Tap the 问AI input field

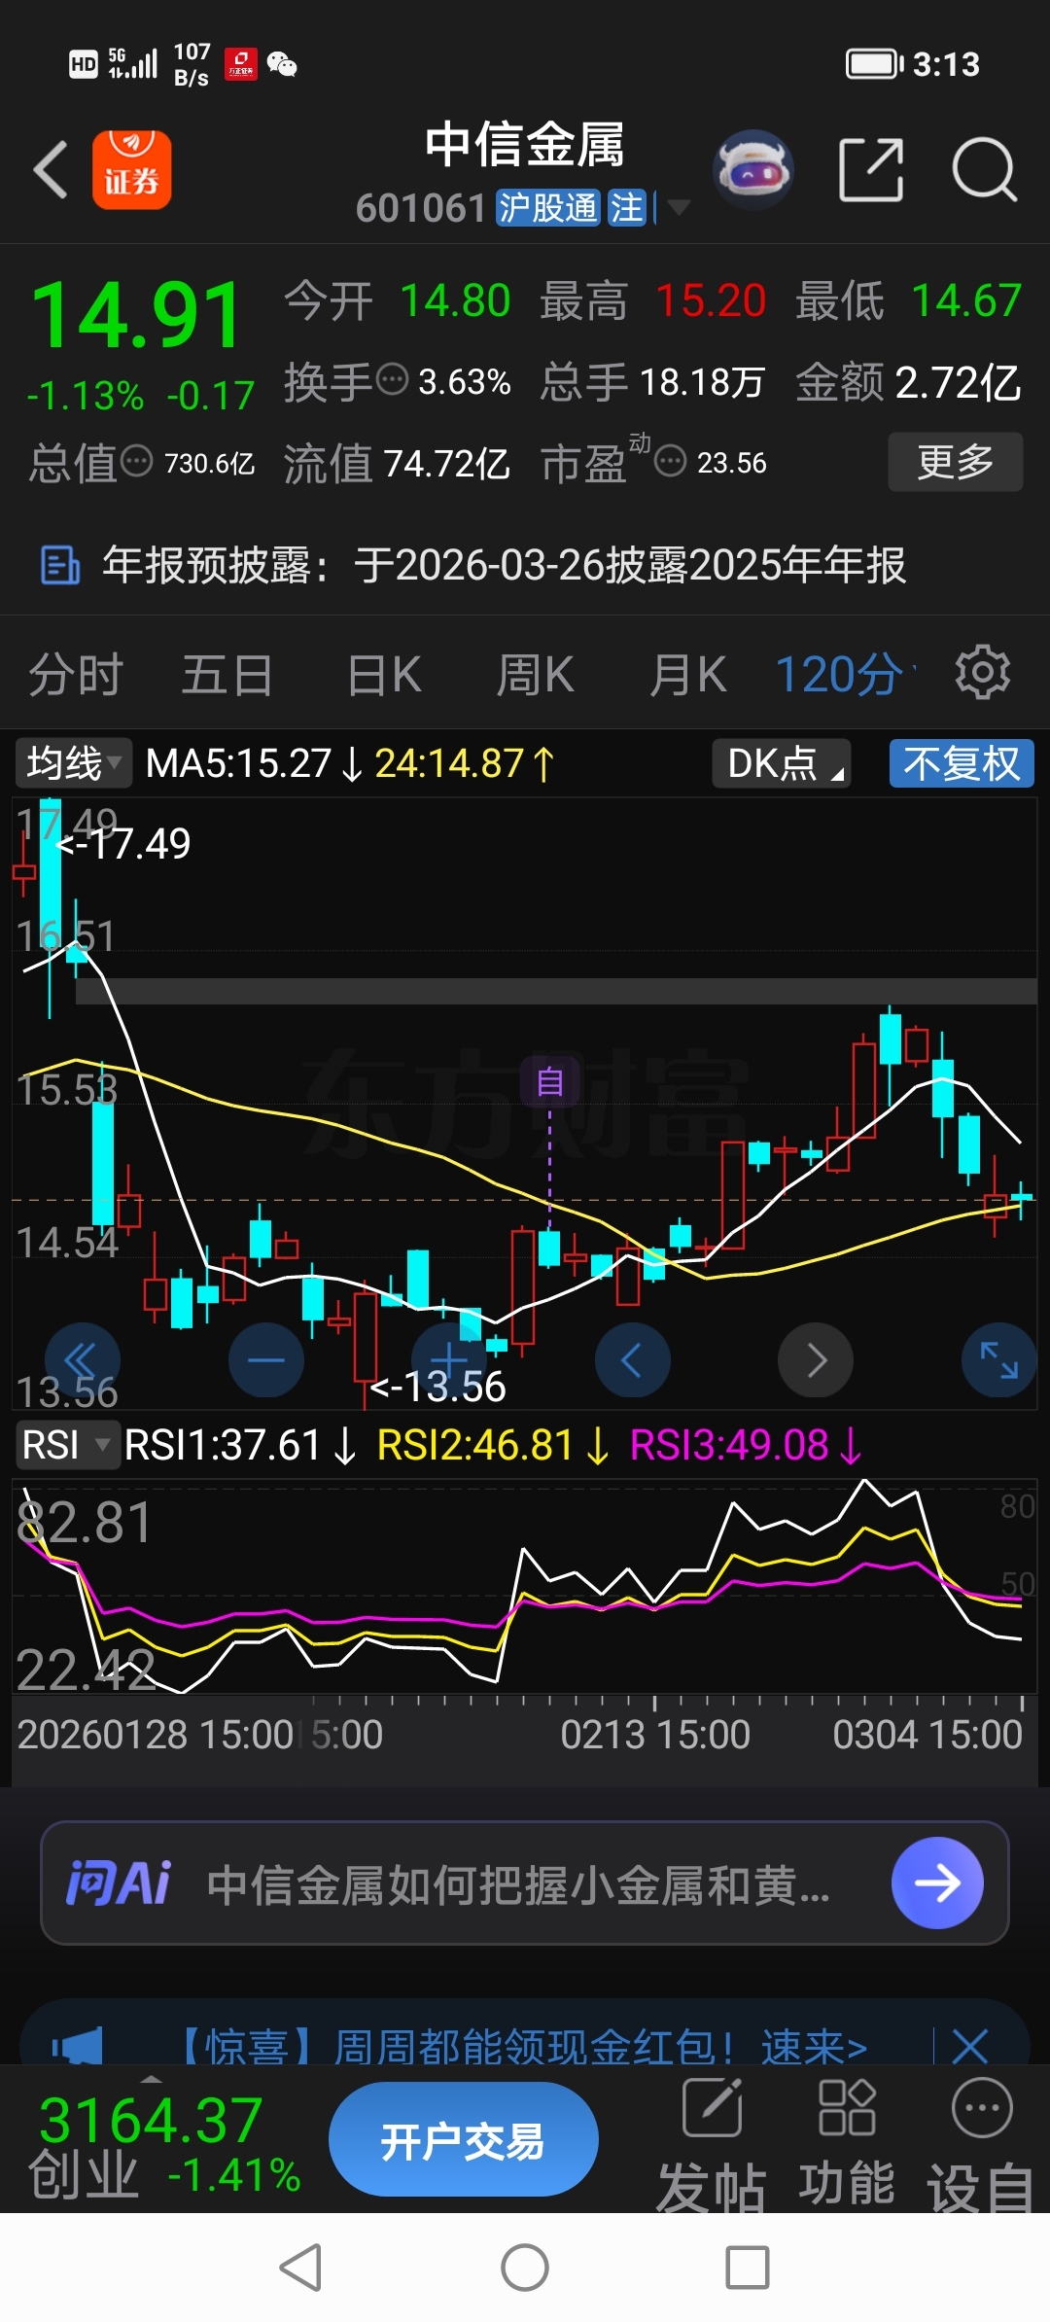[525, 1883]
